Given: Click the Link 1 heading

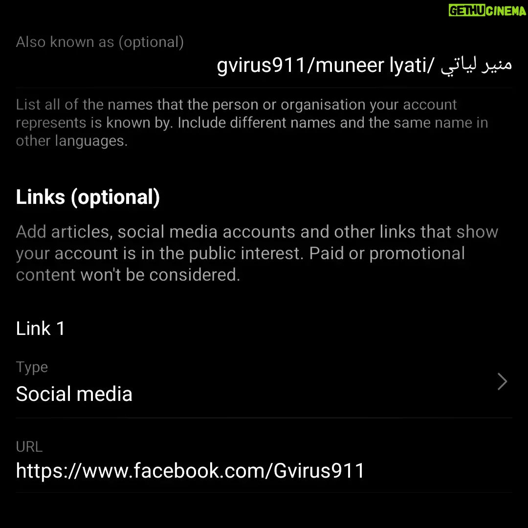Looking at the screenshot, I should point(40,329).
